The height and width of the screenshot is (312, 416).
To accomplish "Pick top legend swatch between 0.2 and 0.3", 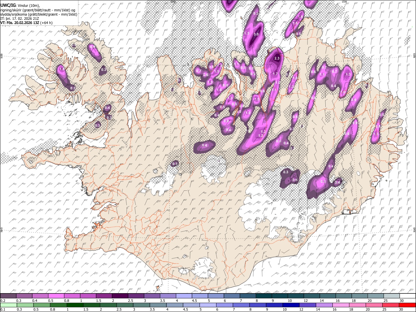I will tap(8, 296).
